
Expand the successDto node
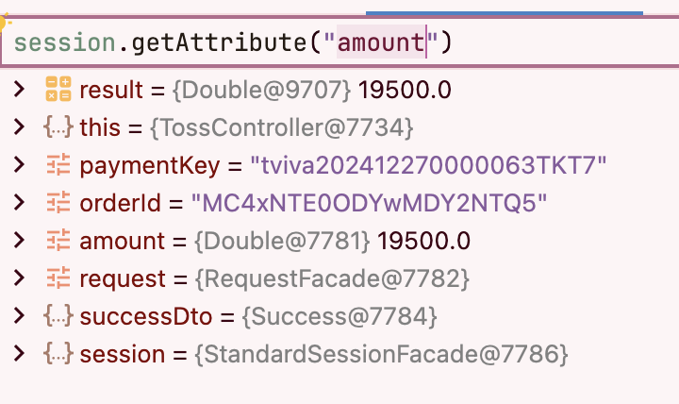pos(19,315)
